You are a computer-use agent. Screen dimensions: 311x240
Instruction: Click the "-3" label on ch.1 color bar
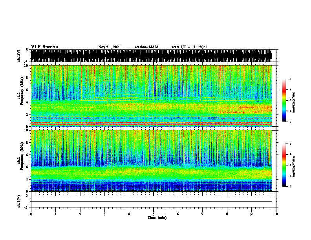pyautogui.click(x=290, y=79)
